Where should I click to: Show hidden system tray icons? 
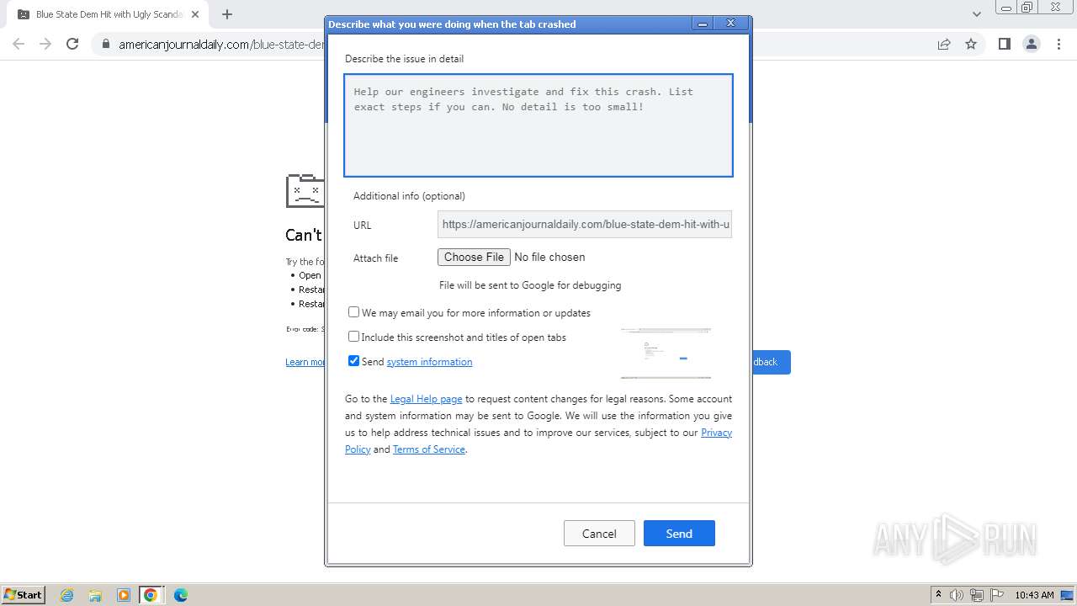[938, 595]
